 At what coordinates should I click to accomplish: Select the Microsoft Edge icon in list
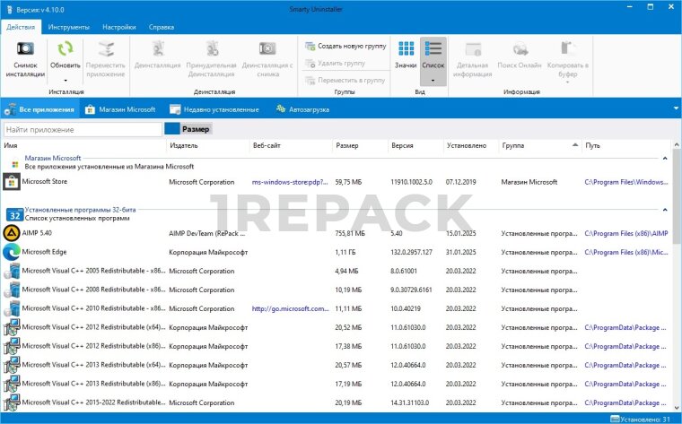point(12,252)
